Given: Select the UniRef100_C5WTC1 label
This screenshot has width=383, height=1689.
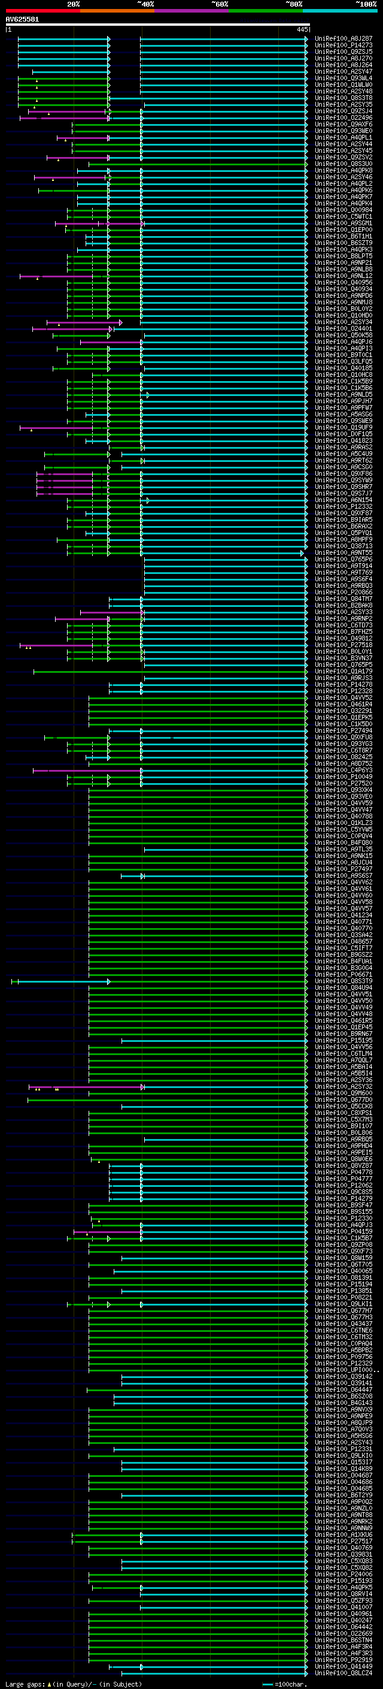Looking at the screenshot, I should point(344,216).
